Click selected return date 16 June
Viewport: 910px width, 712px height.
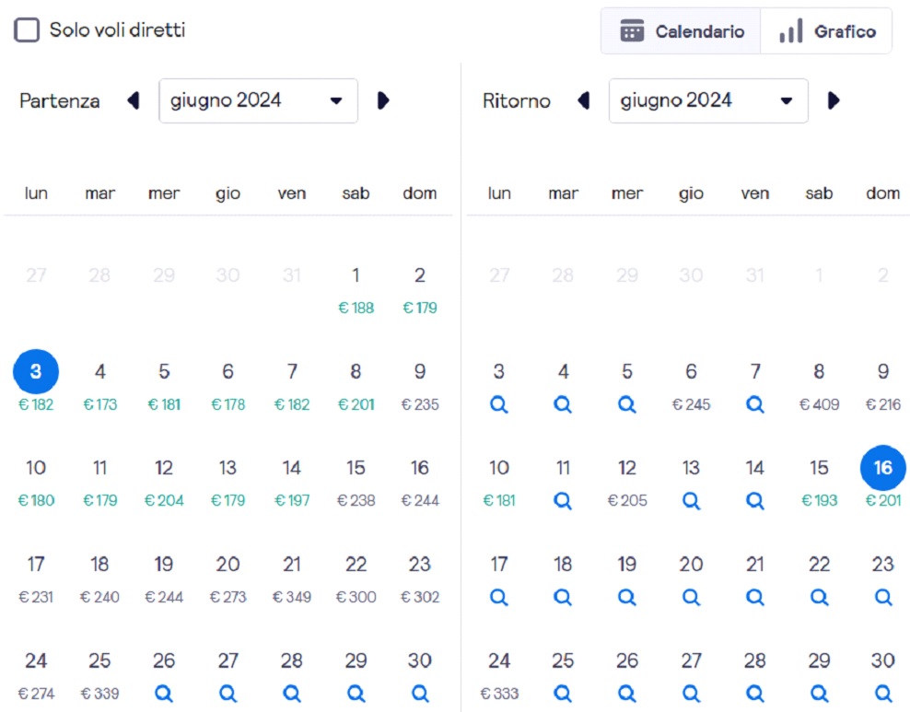click(x=883, y=468)
